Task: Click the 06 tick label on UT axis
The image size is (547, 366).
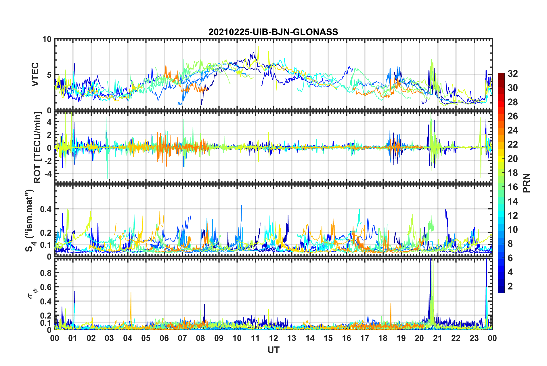Action: (164, 338)
